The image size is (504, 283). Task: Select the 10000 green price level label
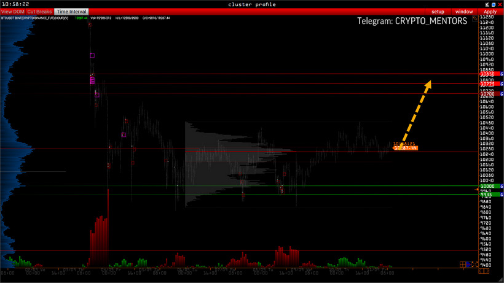click(489, 186)
